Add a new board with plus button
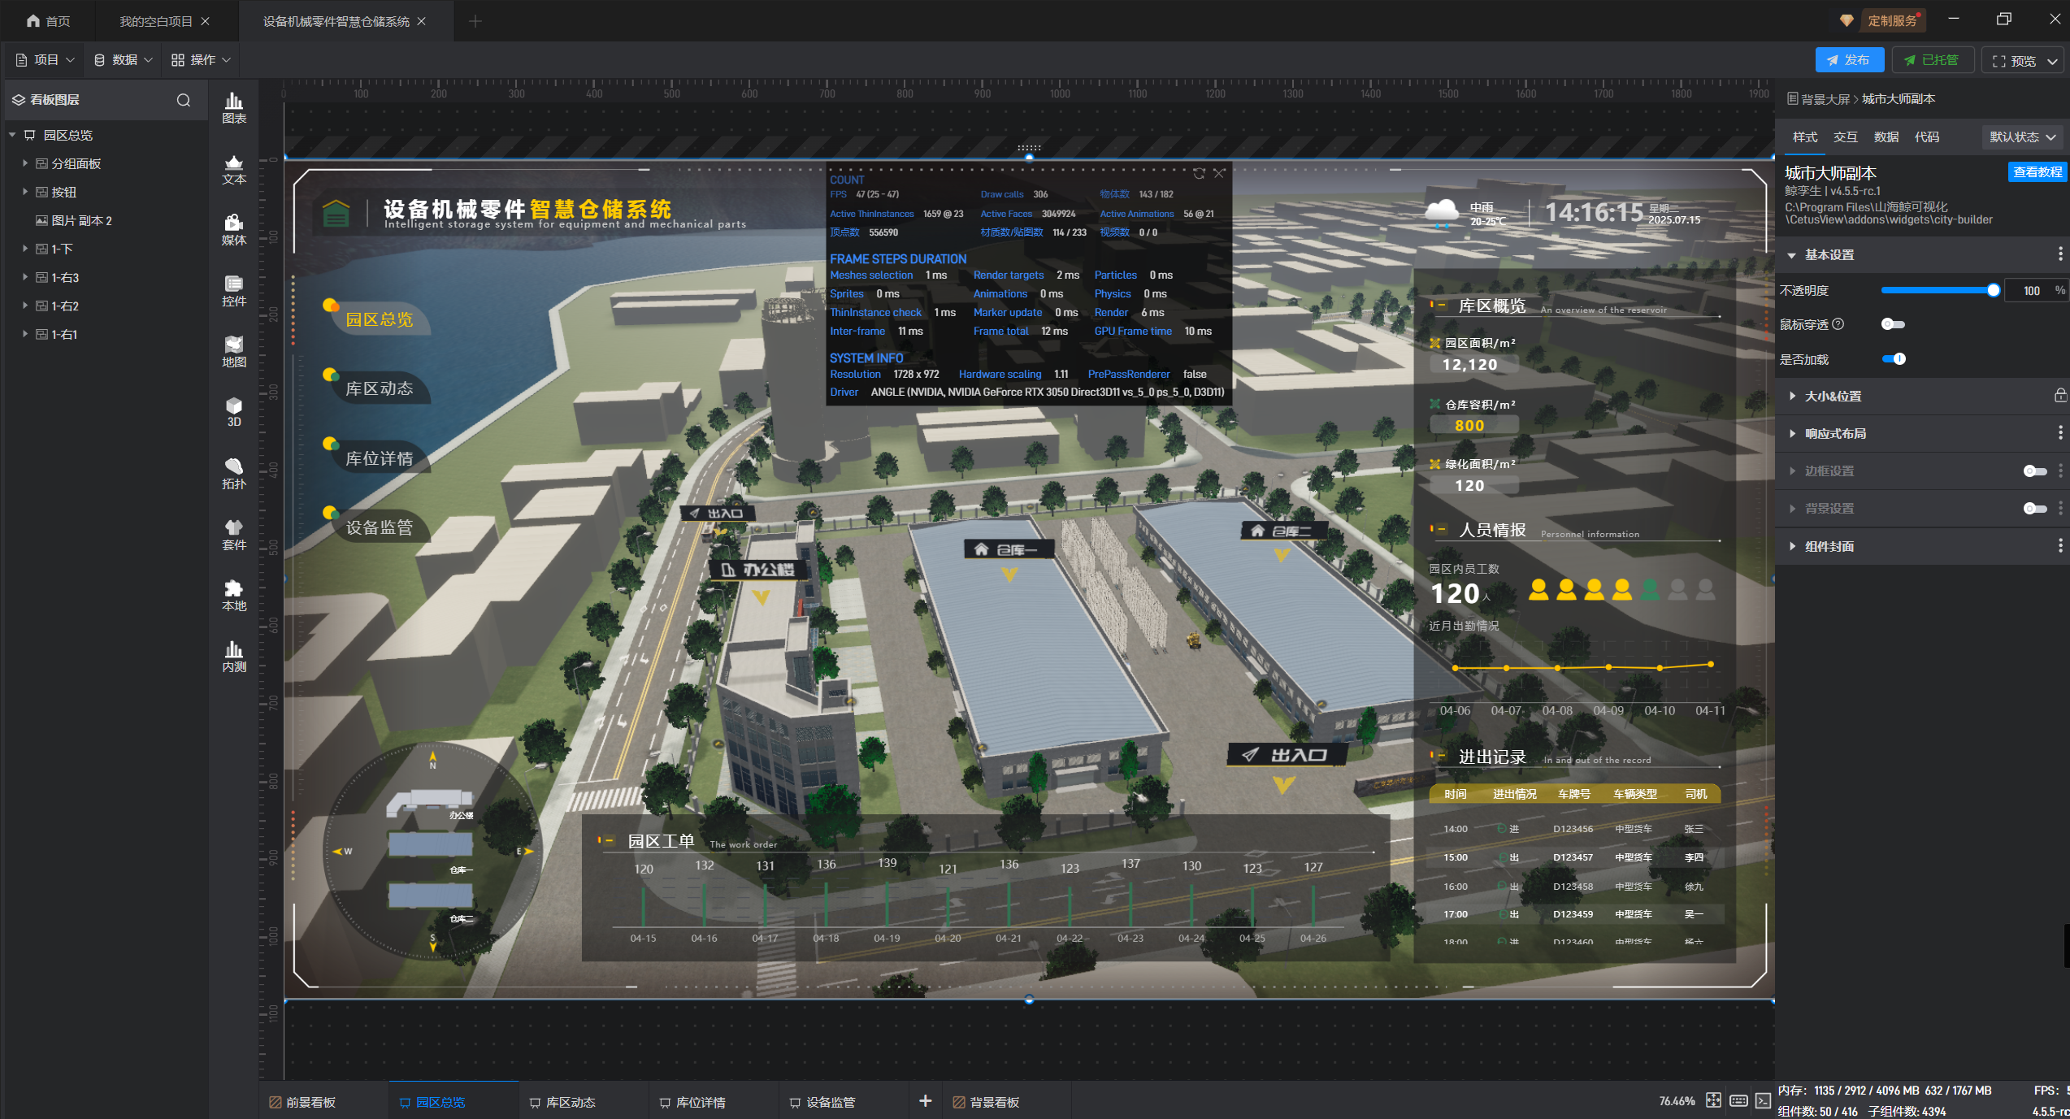This screenshot has height=1119, width=2070. 925,1100
